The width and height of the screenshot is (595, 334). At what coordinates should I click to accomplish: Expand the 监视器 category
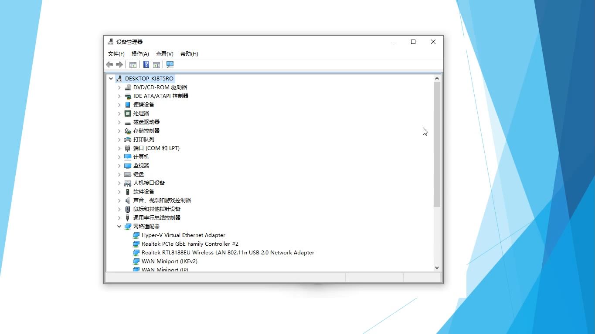click(119, 166)
